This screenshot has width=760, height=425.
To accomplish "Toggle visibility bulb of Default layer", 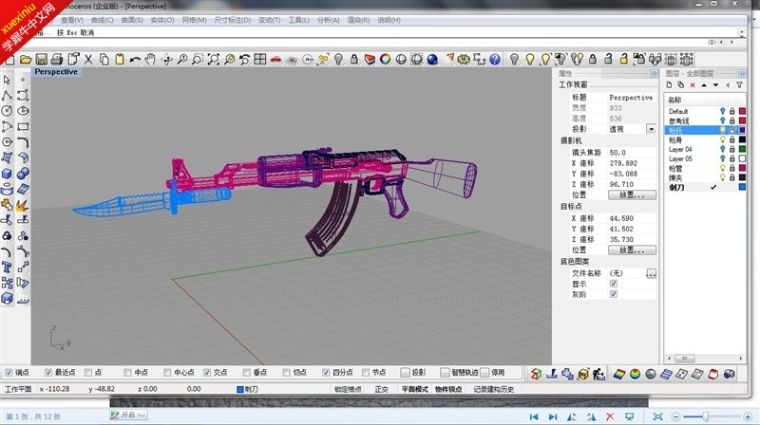I will 723,111.
